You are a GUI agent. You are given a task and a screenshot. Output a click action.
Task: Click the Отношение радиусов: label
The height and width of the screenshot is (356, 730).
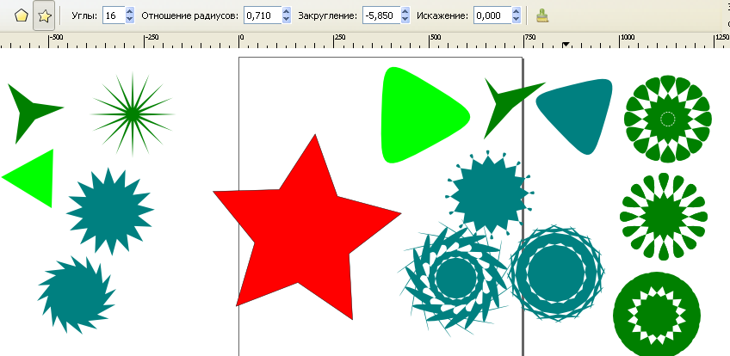(x=190, y=15)
